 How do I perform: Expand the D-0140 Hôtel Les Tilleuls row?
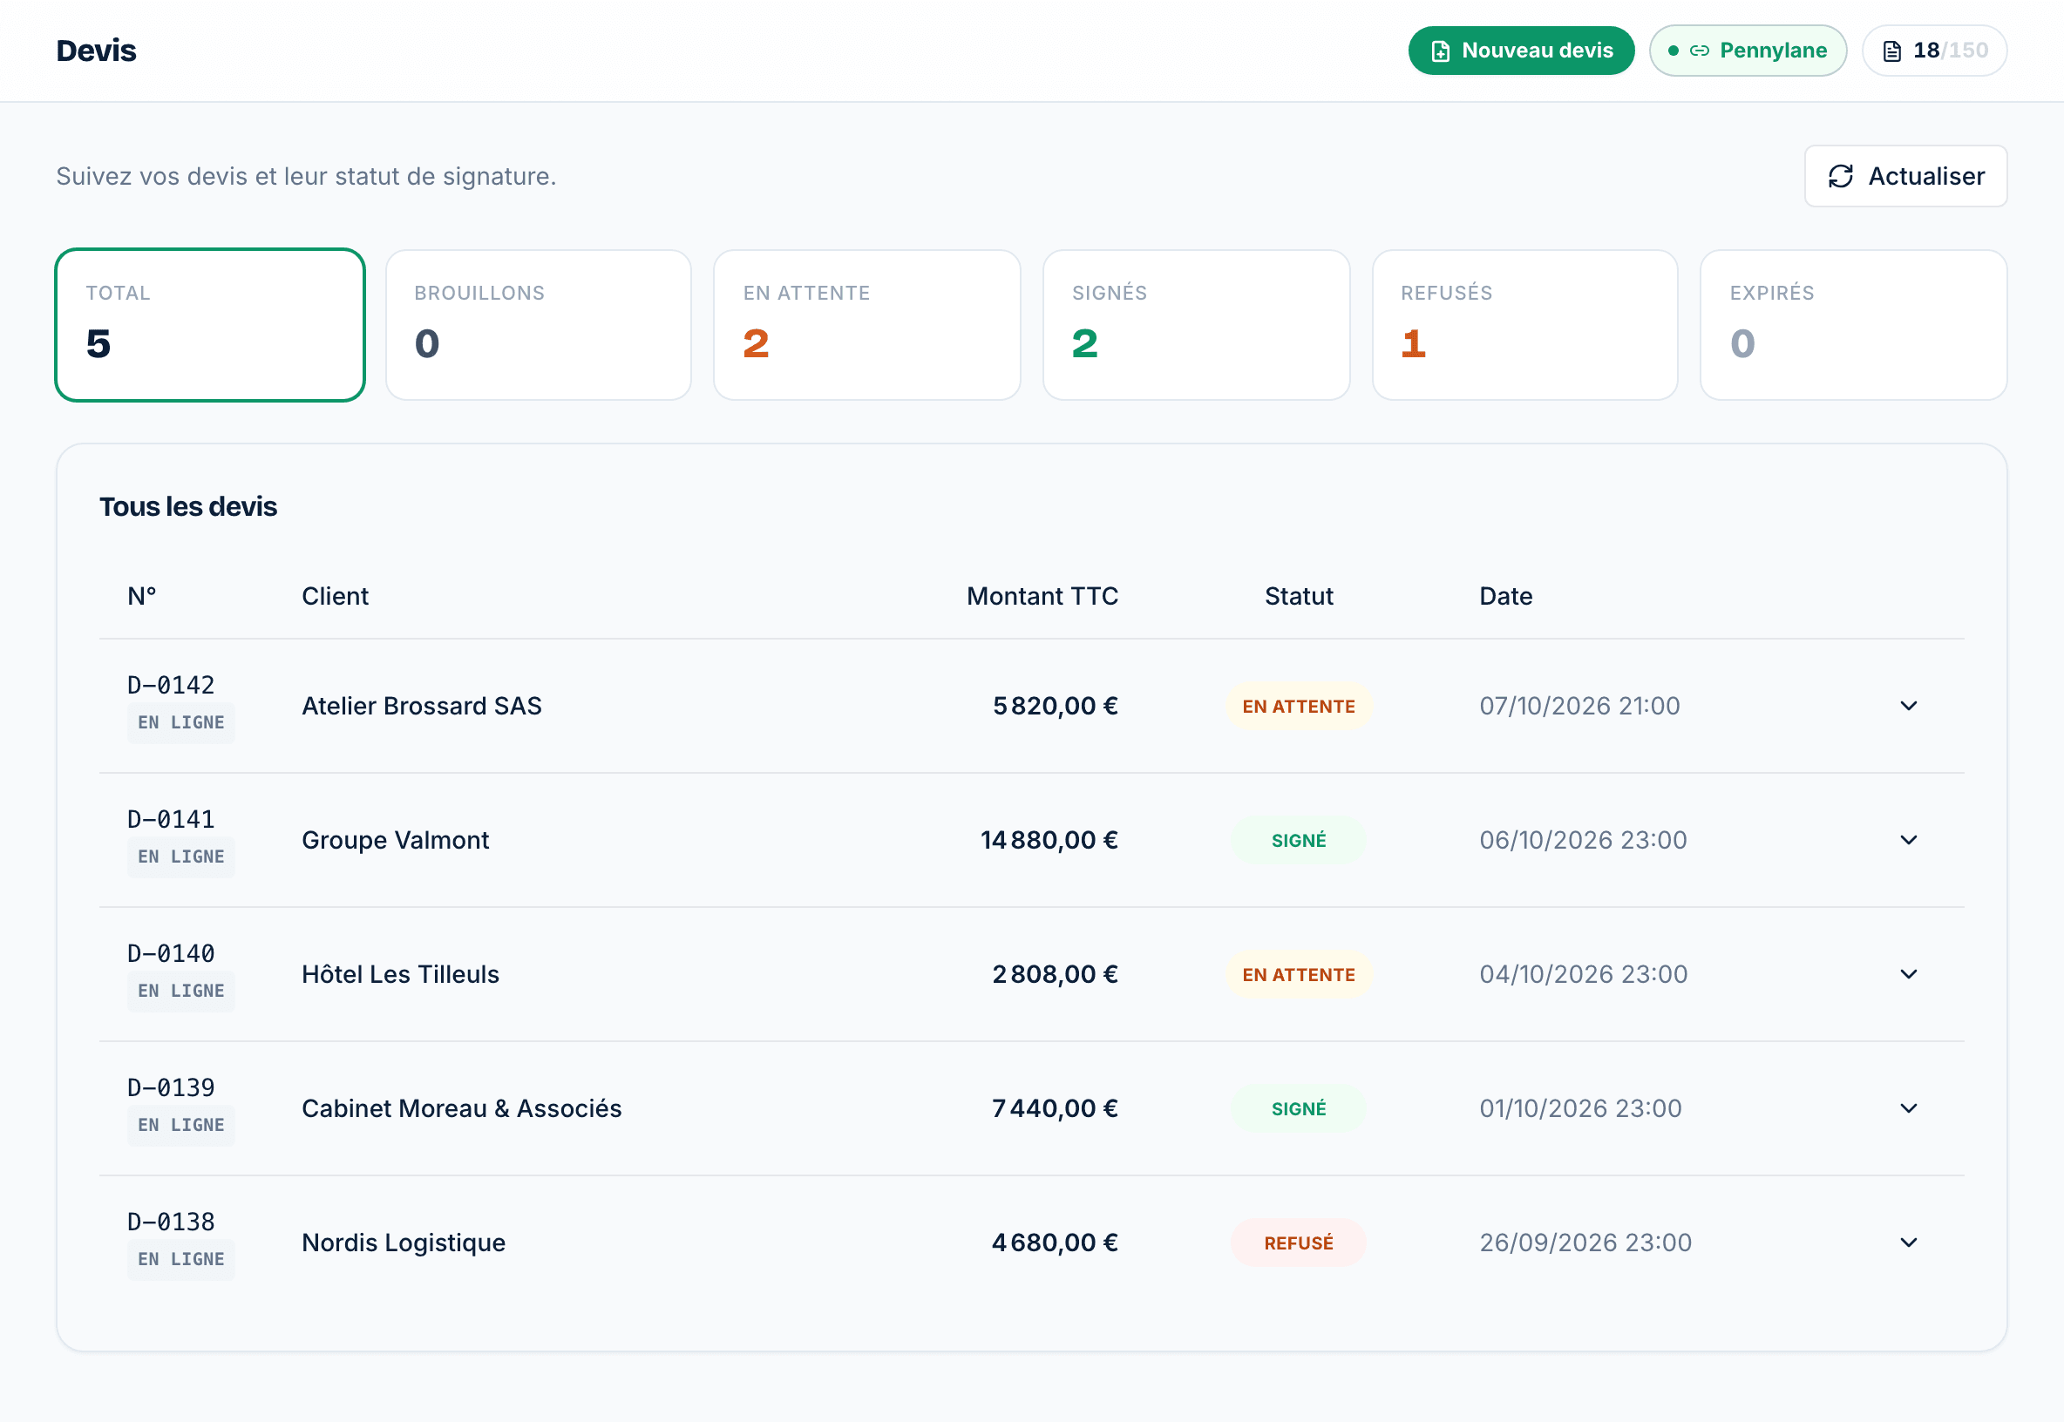(1909, 974)
